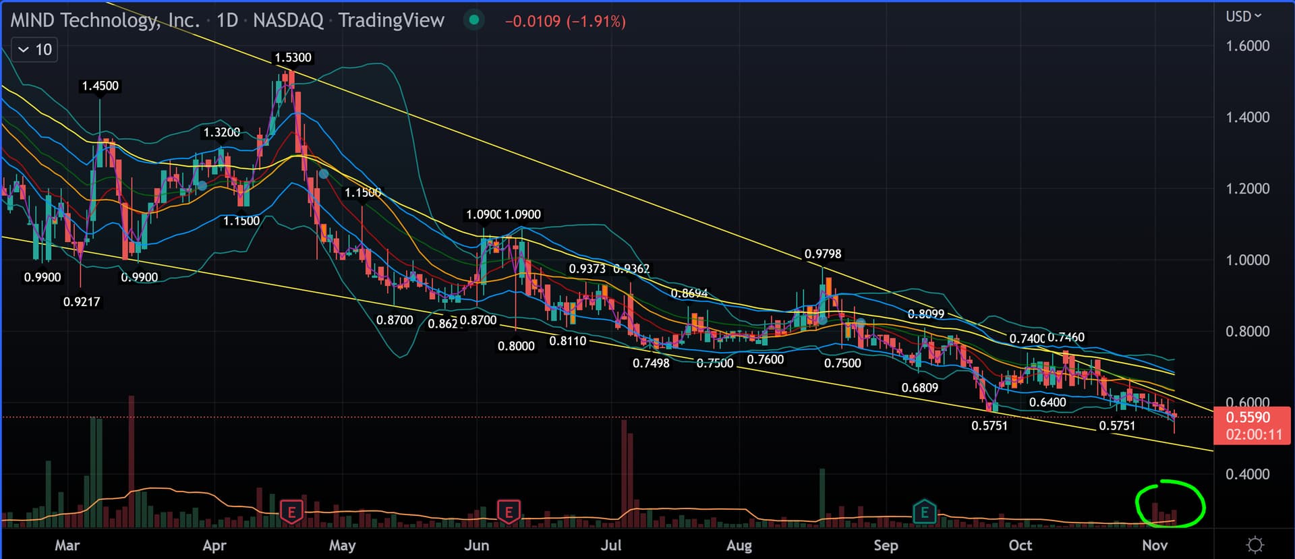This screenshot has height=559, width=1295.
Task: Open chart settings gear icon
Action: pos(1255,544)
